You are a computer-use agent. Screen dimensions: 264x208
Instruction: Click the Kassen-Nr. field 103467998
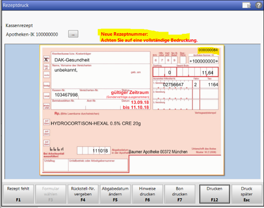coord(66,95)
